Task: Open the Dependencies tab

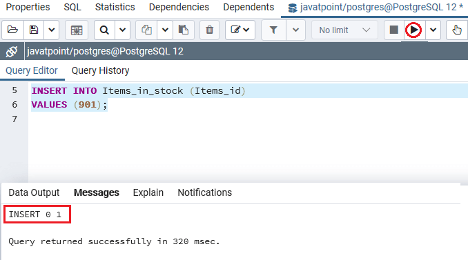Action: 179,7
